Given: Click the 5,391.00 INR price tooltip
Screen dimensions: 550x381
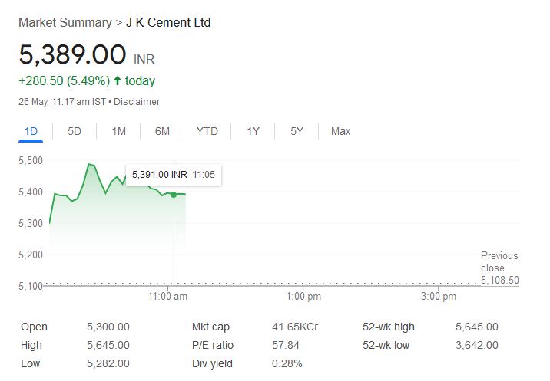Looking at the screenshot, I should 174,174.
